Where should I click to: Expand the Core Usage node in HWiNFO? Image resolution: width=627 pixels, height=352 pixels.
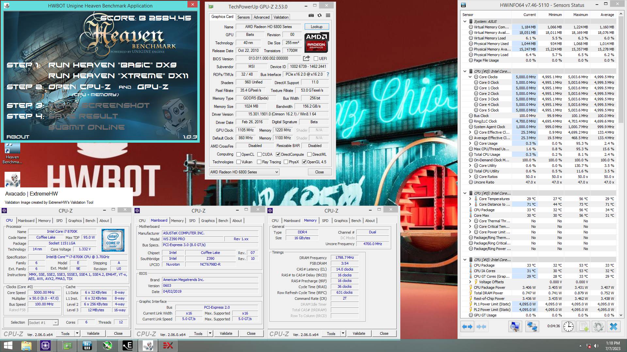click(x=470, y=143)
